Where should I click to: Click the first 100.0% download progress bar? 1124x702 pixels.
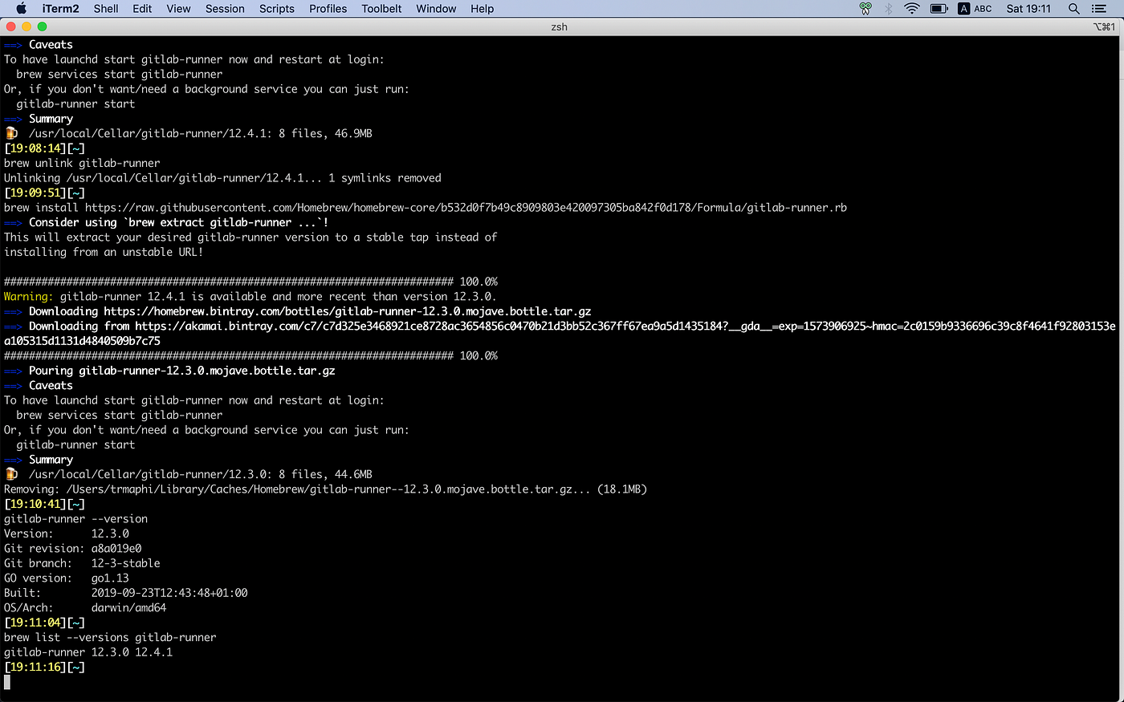[x=250, y=282]
